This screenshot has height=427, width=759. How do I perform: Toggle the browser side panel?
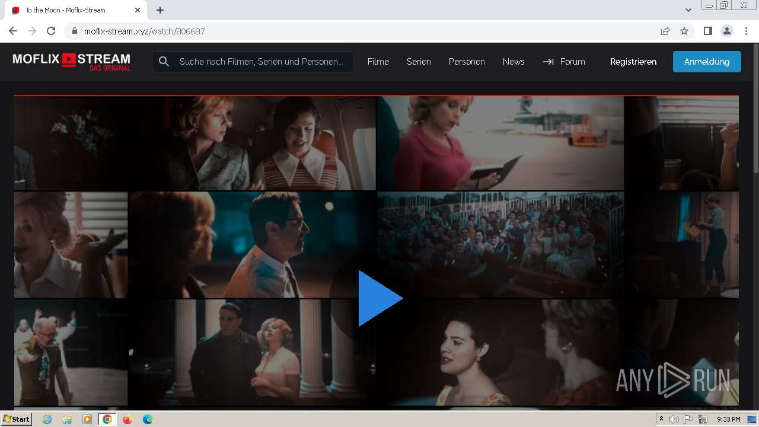[x=707, y=31]
